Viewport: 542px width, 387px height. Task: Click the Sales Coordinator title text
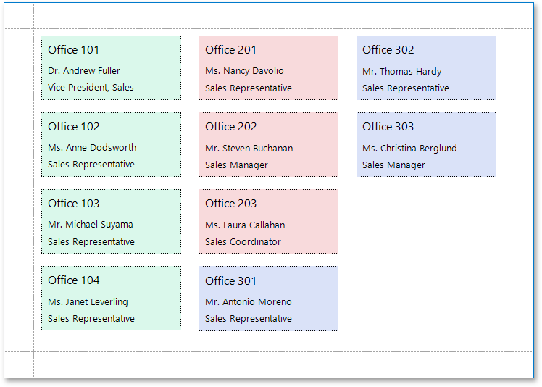pos(243,242)
